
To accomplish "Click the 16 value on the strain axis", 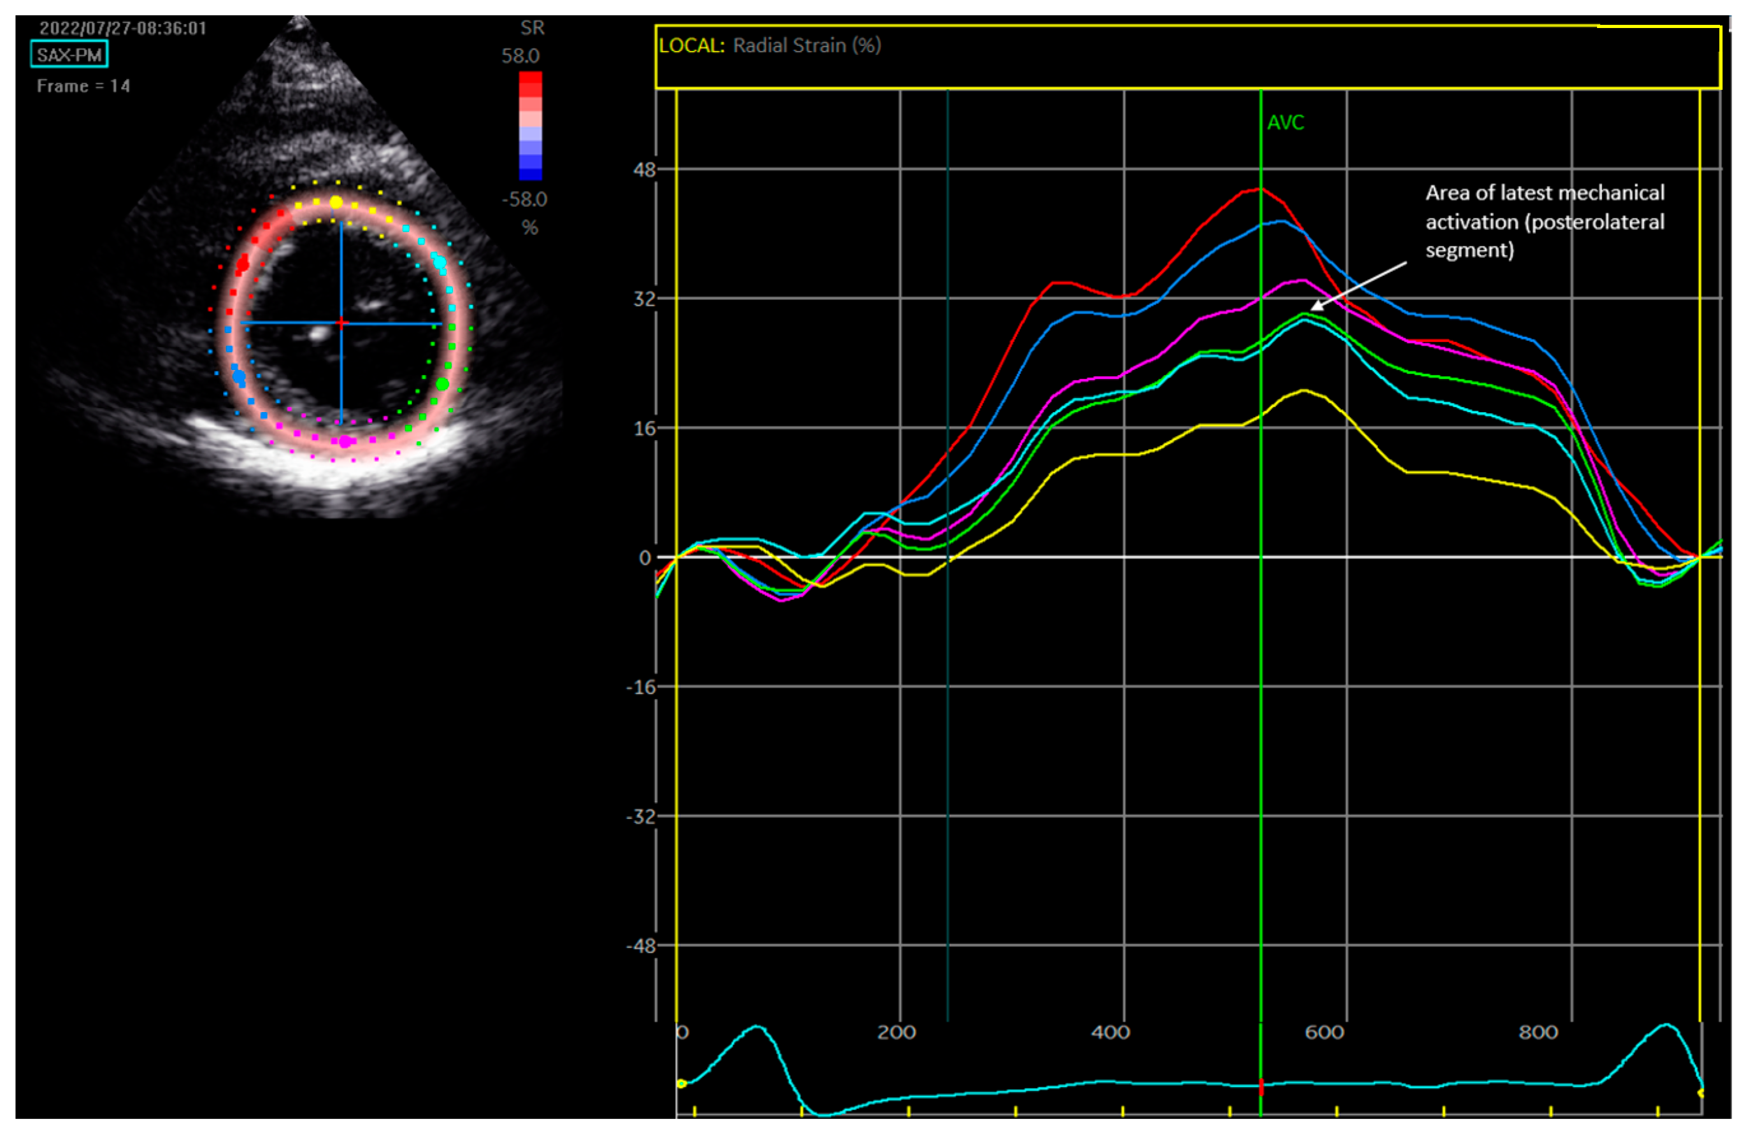I will [644, 429].
